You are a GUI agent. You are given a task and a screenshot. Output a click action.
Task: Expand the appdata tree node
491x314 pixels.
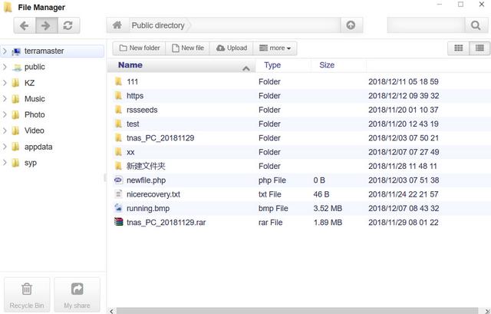[x=5, y=147]
